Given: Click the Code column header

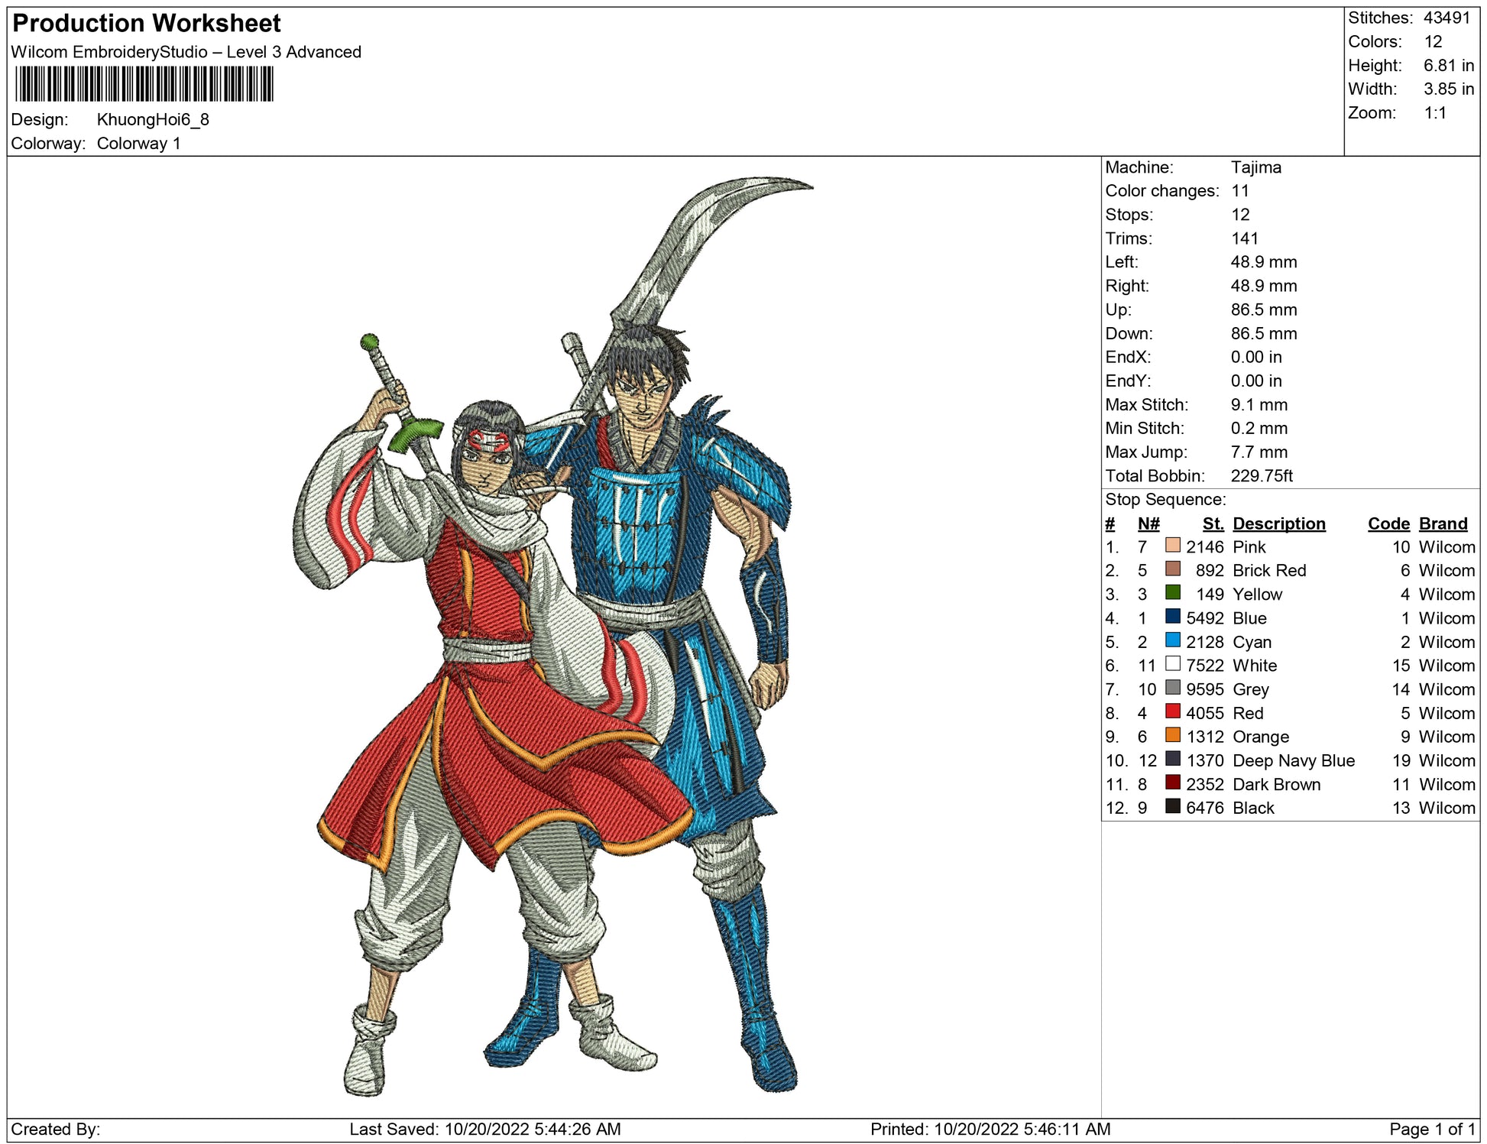Looking at the screenshot, I should pos(1388,523).
